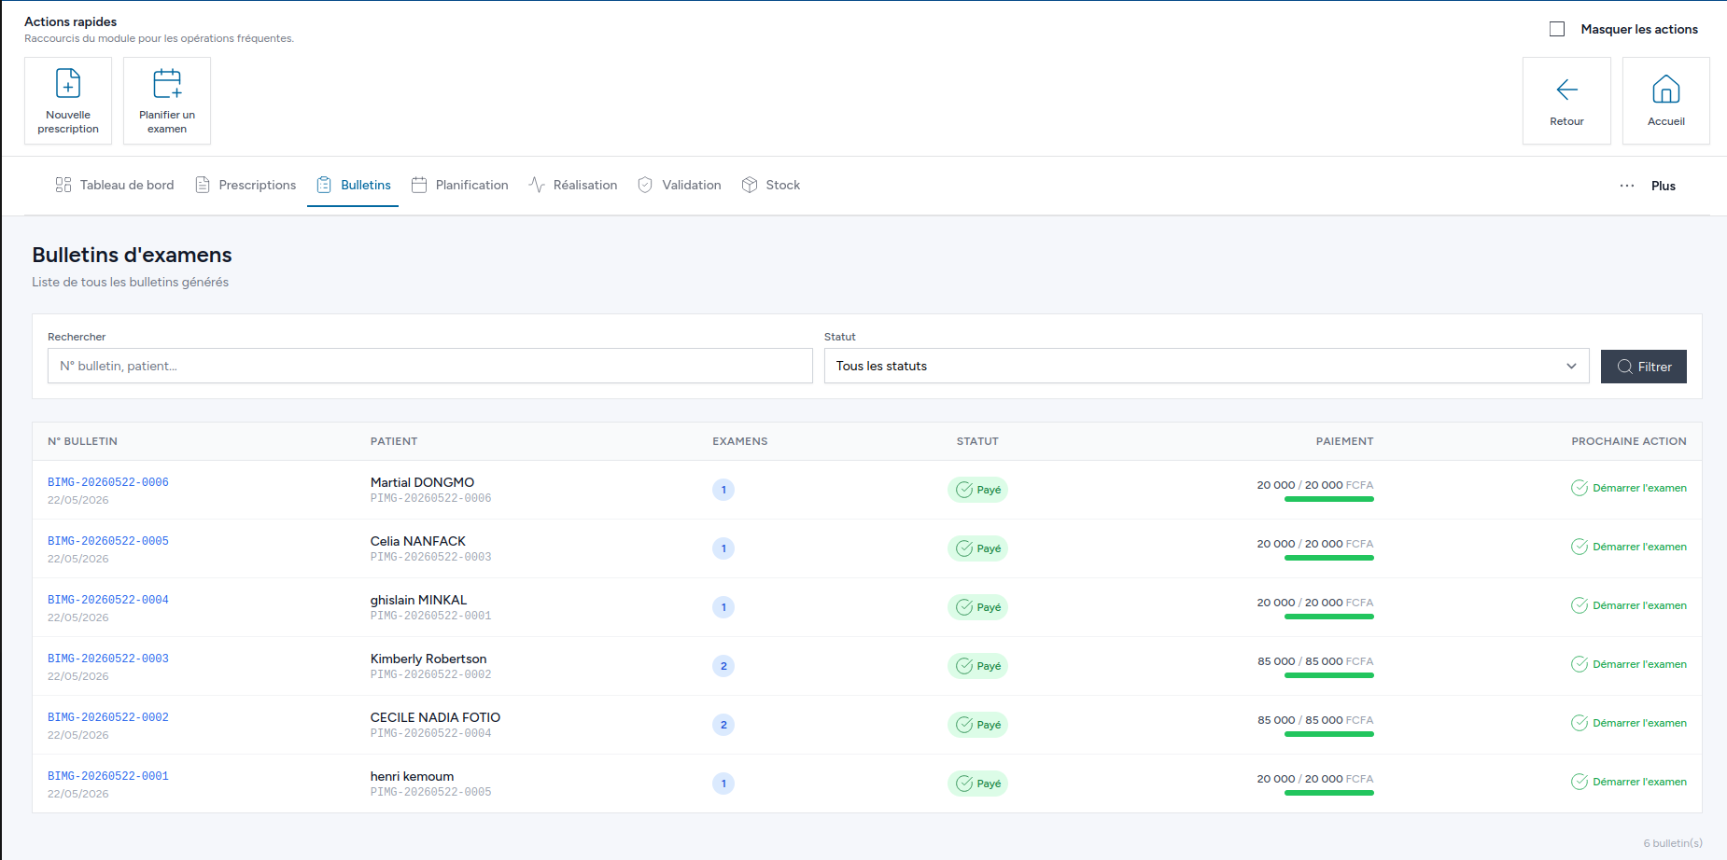Click exam count badge for henri kemoum

coord(723,784)
